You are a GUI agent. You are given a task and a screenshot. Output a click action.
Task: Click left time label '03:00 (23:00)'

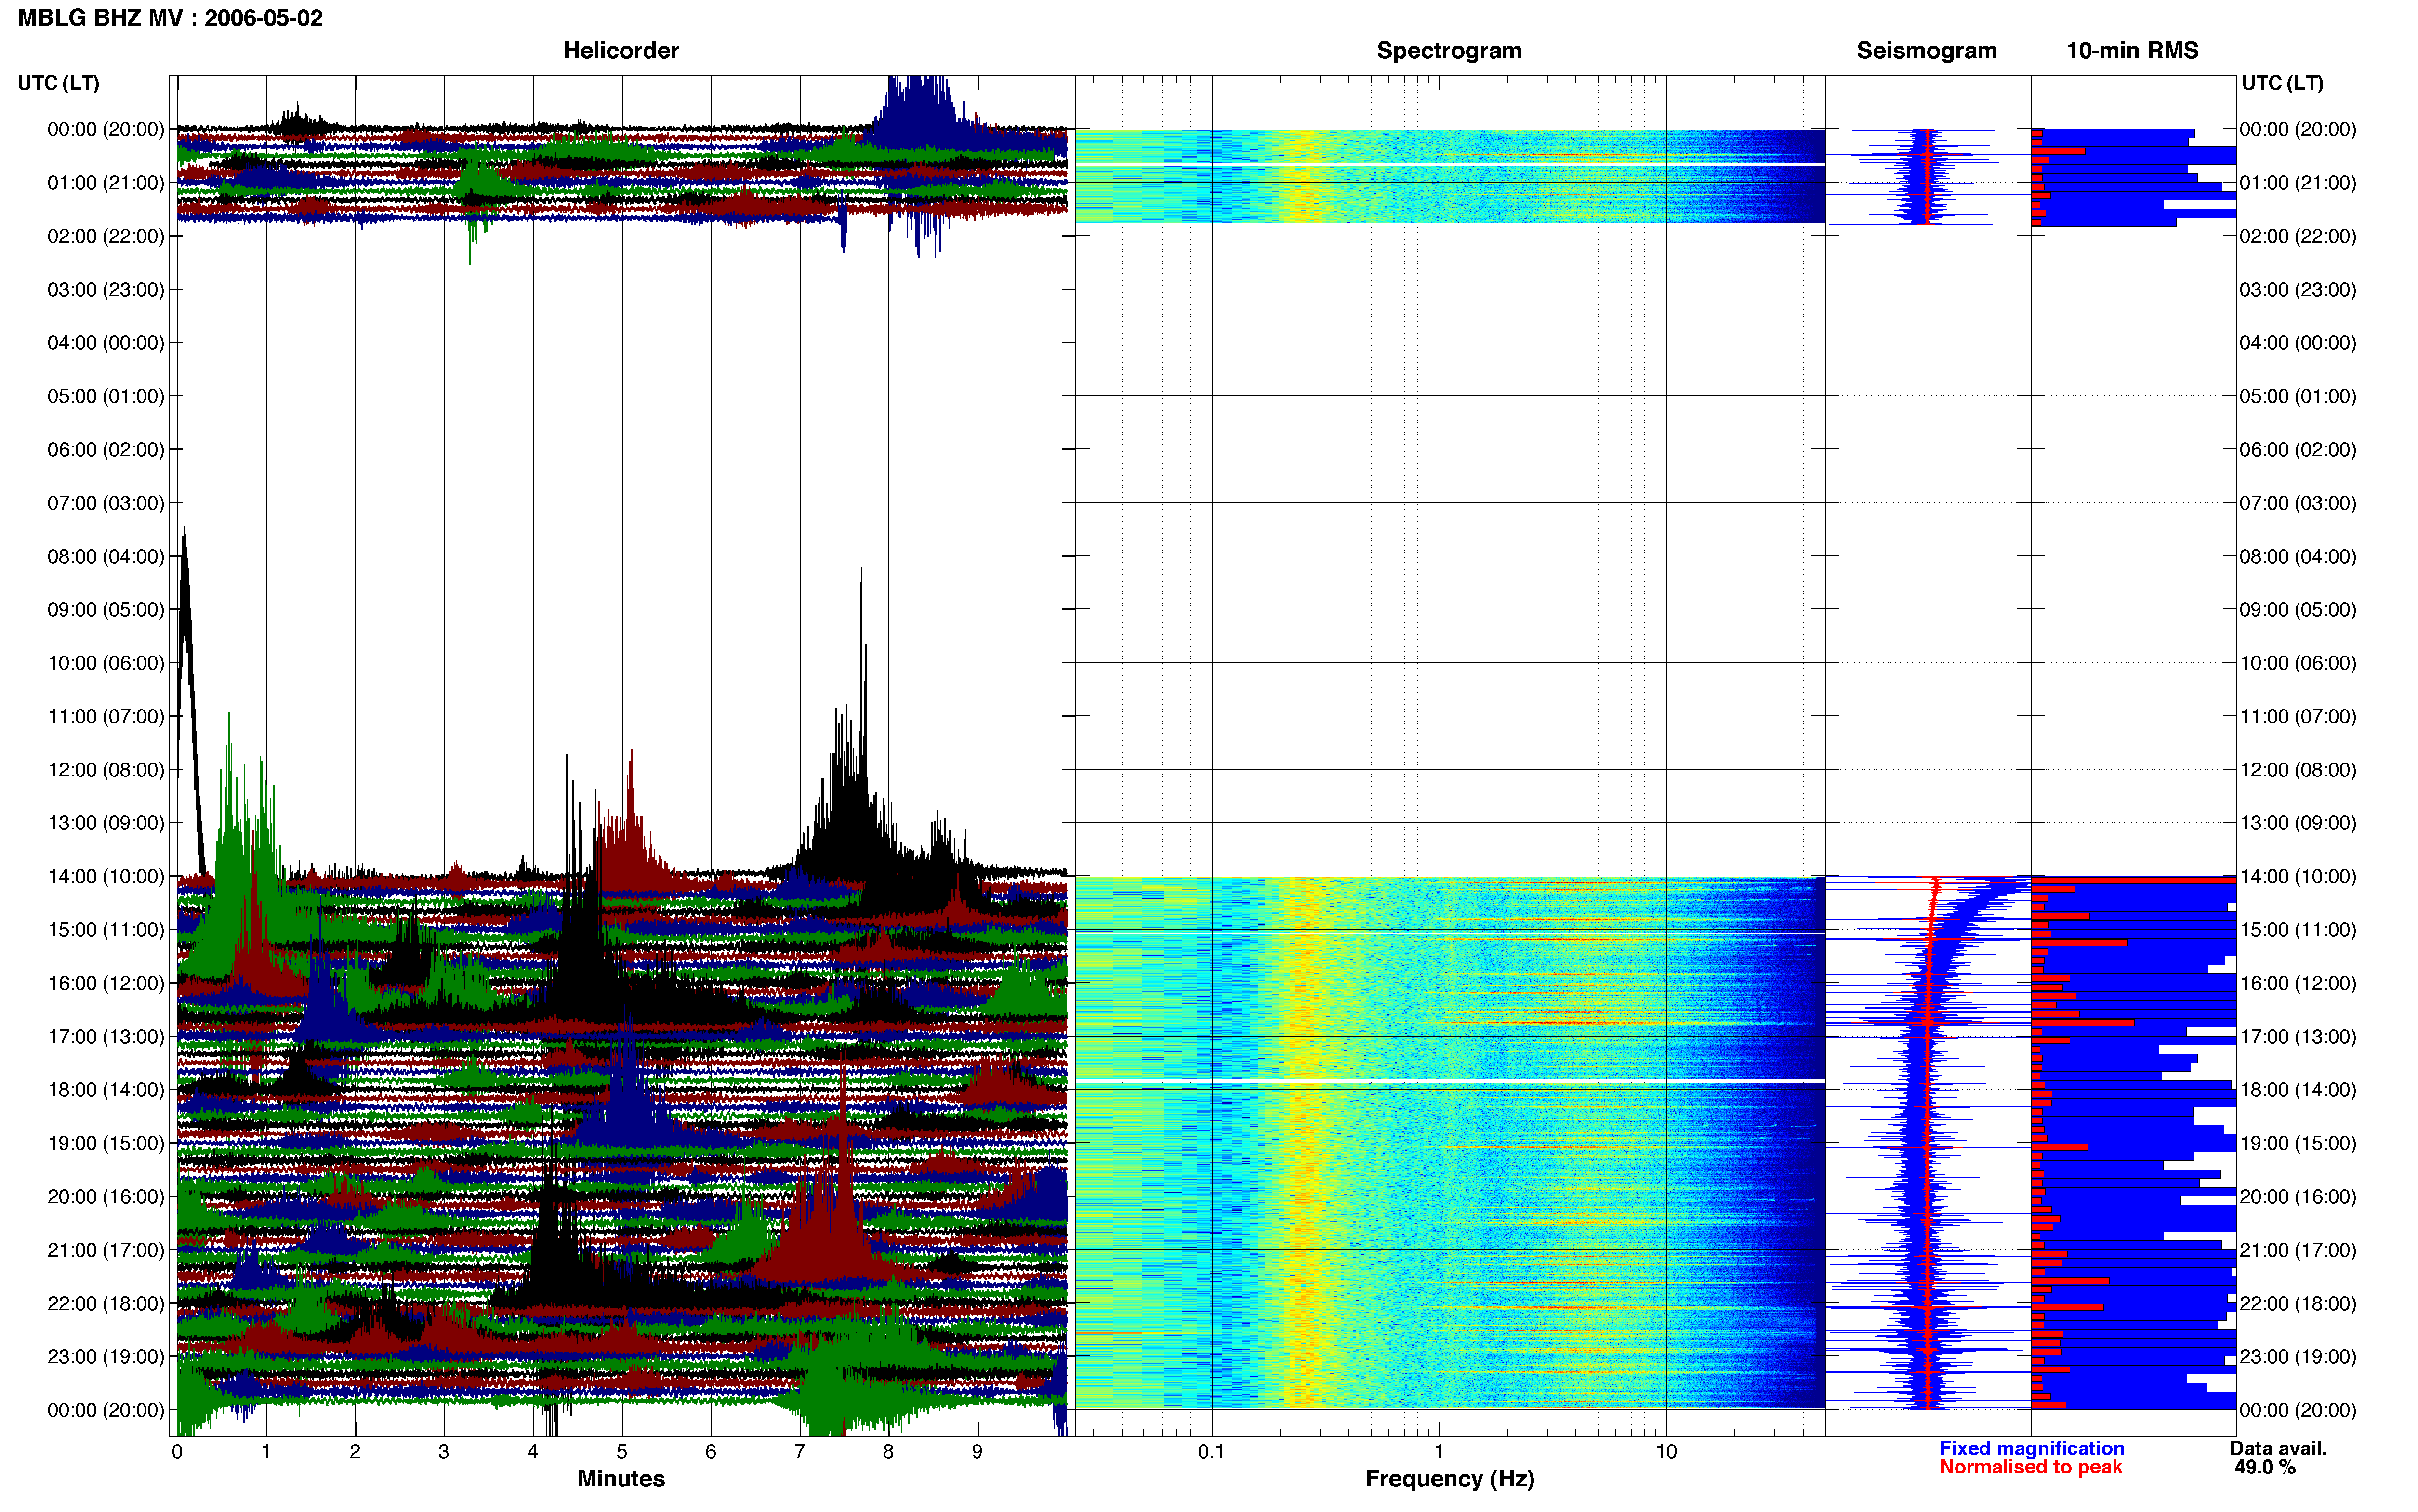pos(106,290)
